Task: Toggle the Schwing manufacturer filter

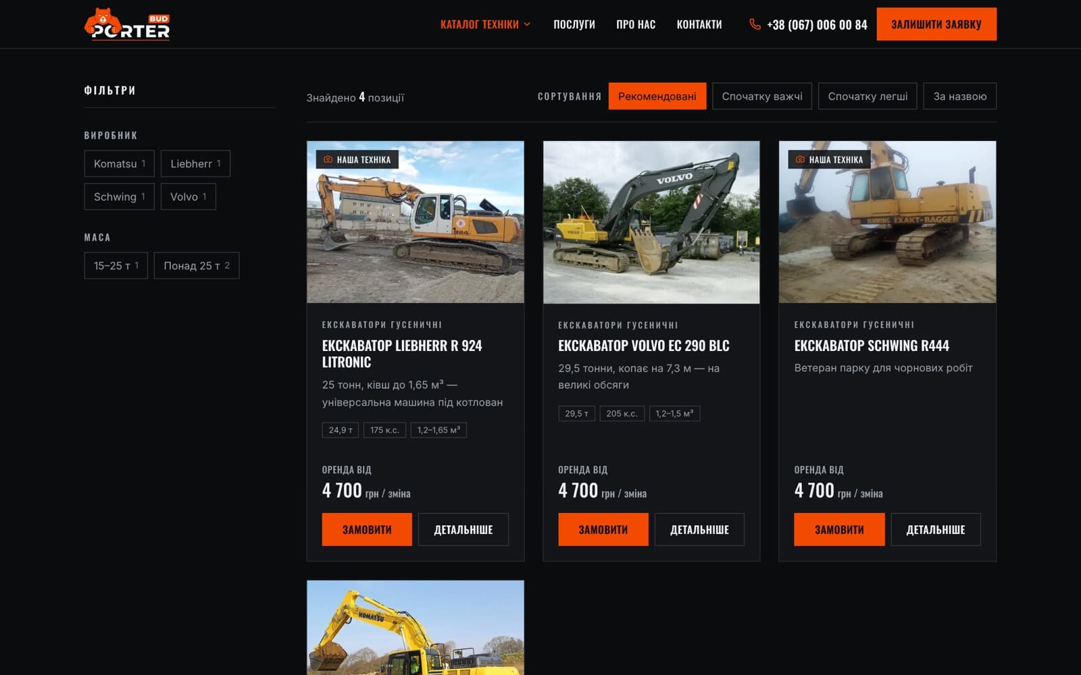Action: click(120, 196)
